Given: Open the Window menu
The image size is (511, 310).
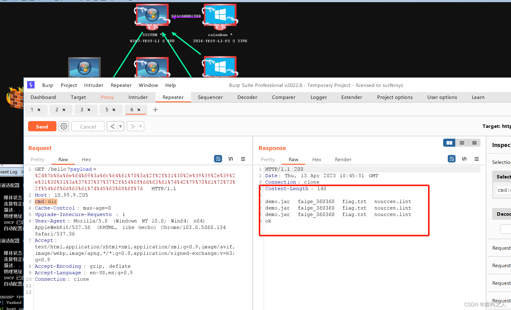Looking at the screenshot, I should point(148,85).
